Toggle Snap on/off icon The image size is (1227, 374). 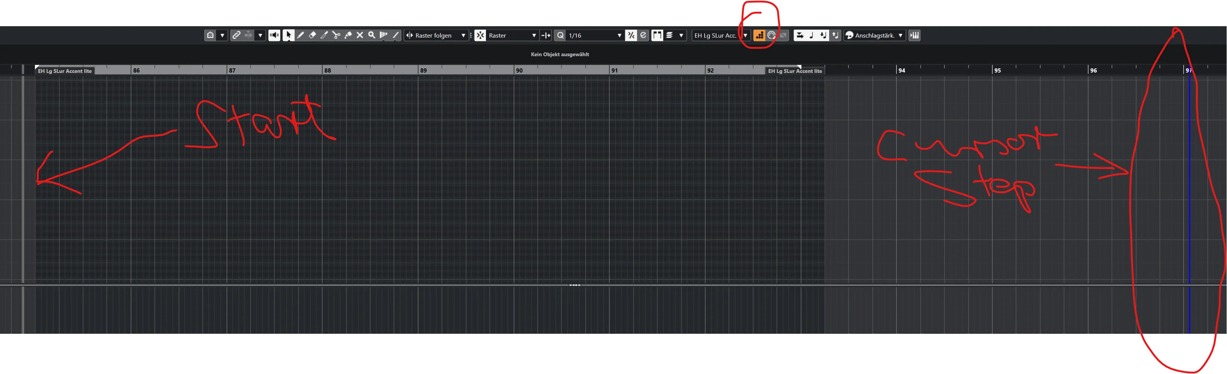[x=480, y=35]
